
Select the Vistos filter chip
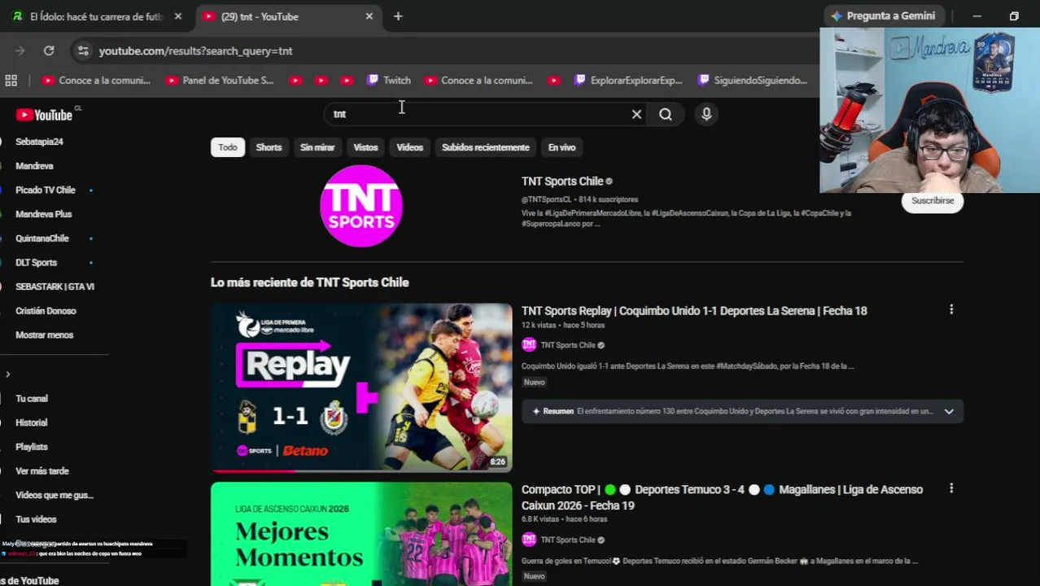tap(365, 147)
